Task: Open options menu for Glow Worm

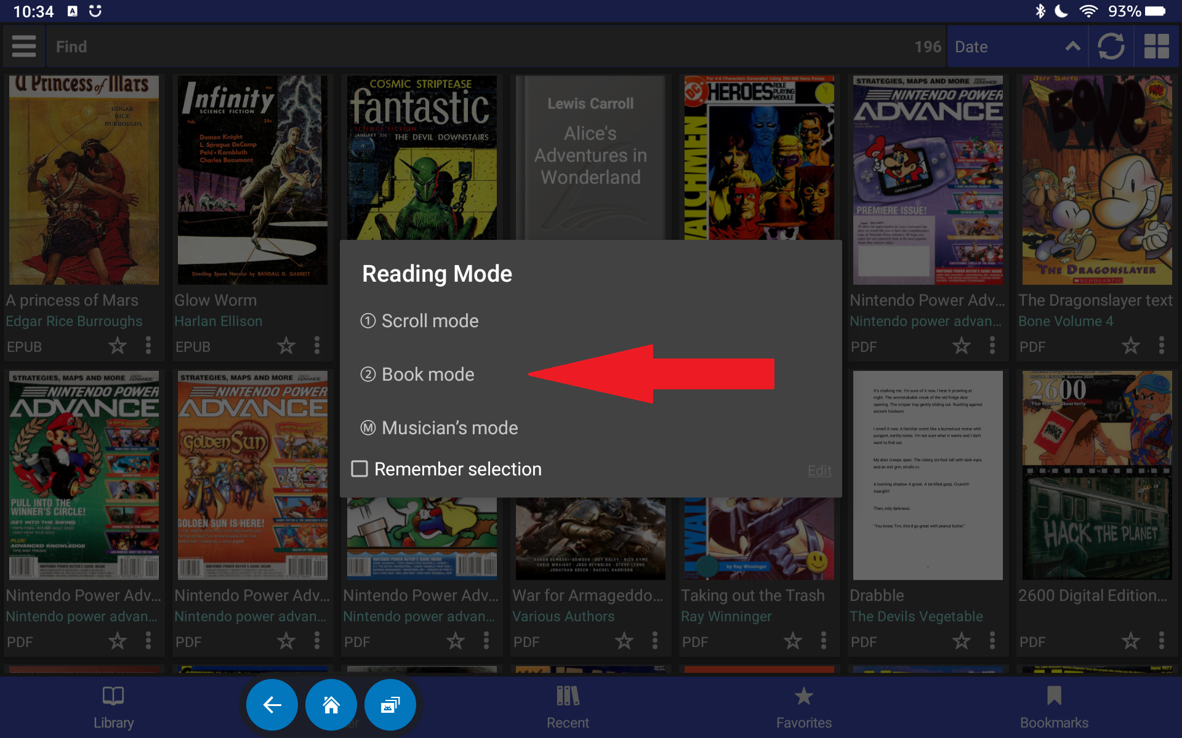Action: pyautogui.click(x=317, y=346)
